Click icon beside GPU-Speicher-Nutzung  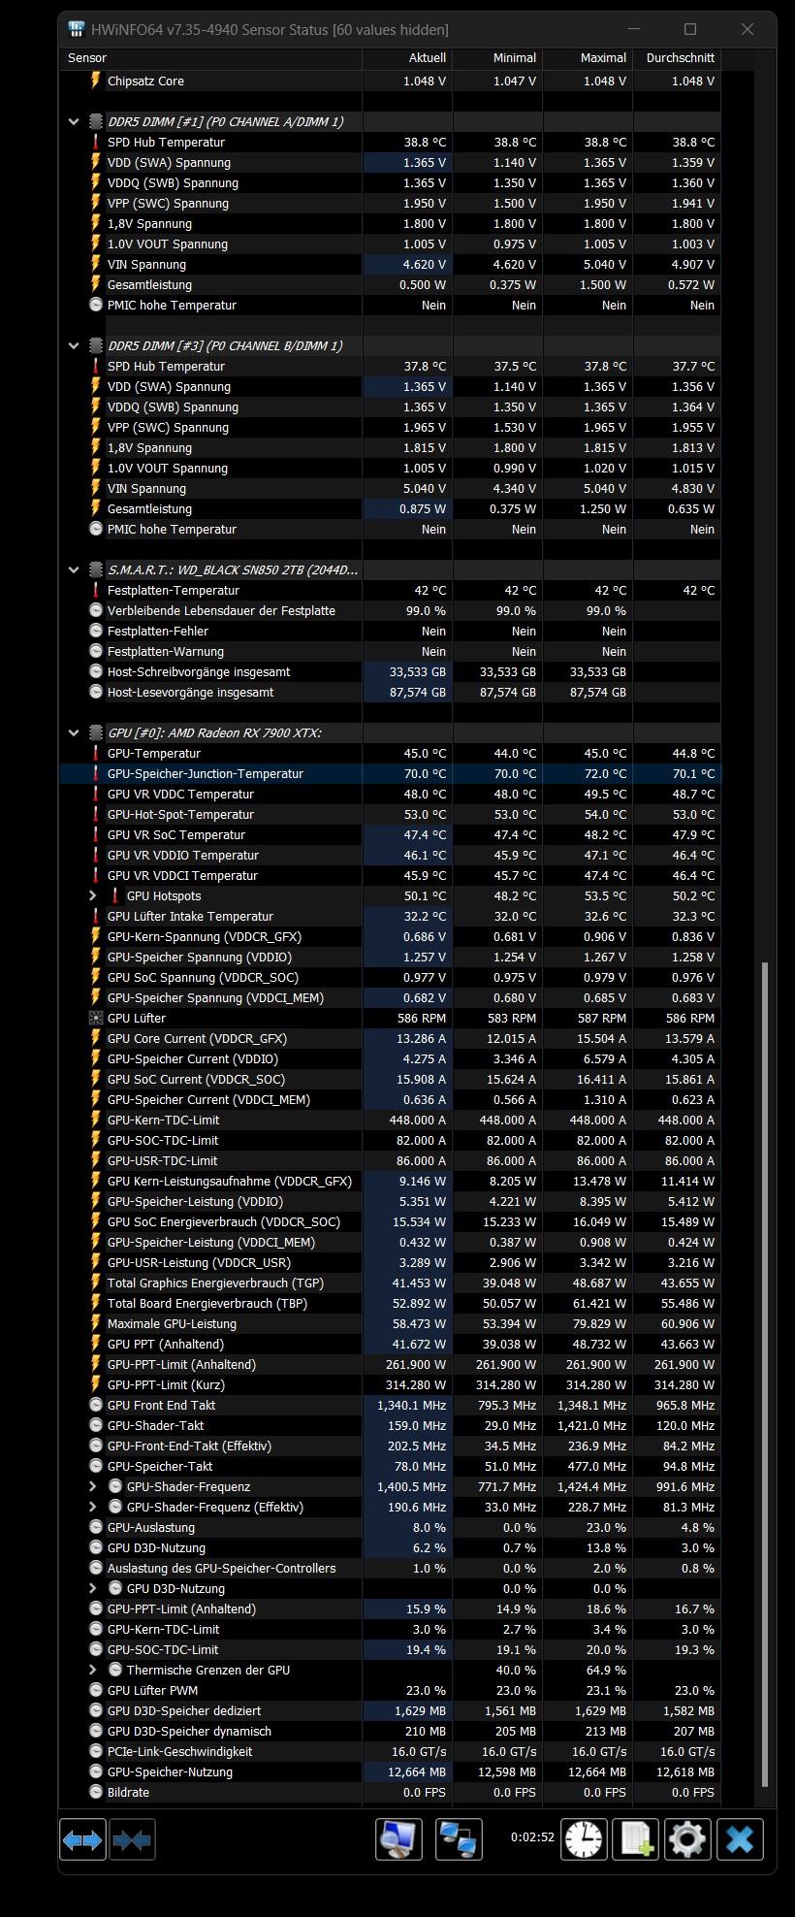96,1772
